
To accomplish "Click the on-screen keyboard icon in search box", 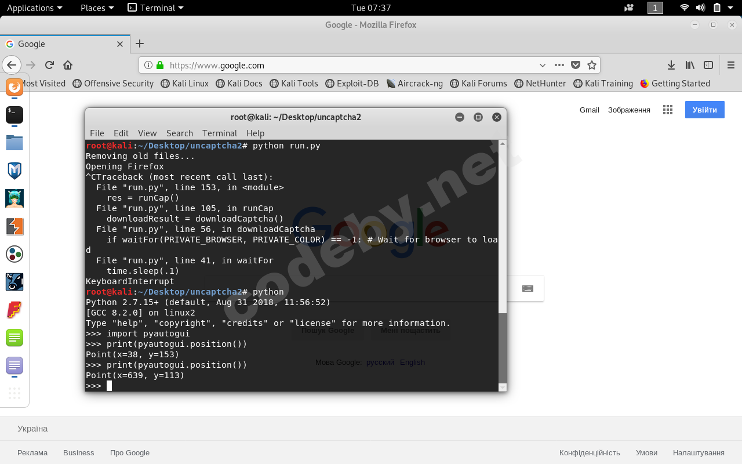I will coord(527,288).
